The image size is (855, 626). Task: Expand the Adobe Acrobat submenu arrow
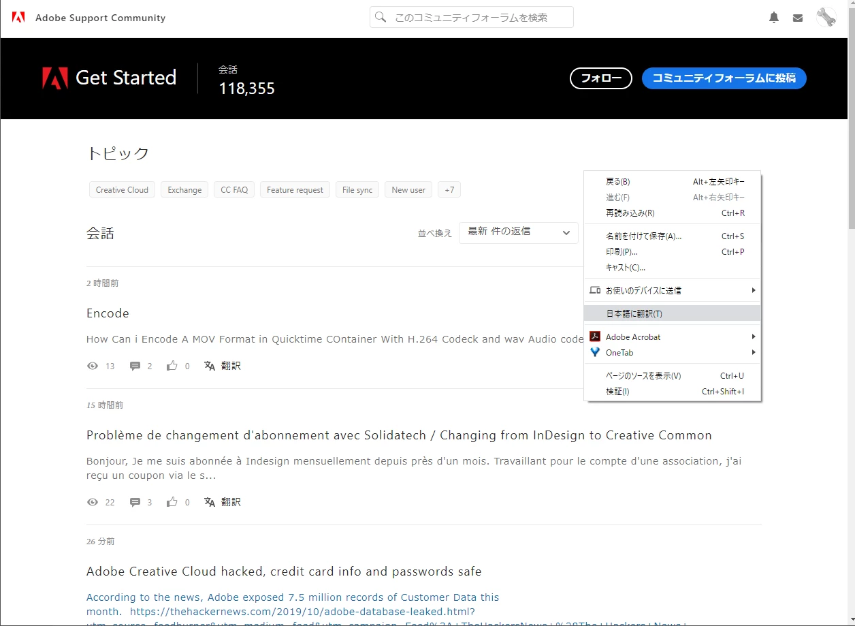(x=754, y=337)
